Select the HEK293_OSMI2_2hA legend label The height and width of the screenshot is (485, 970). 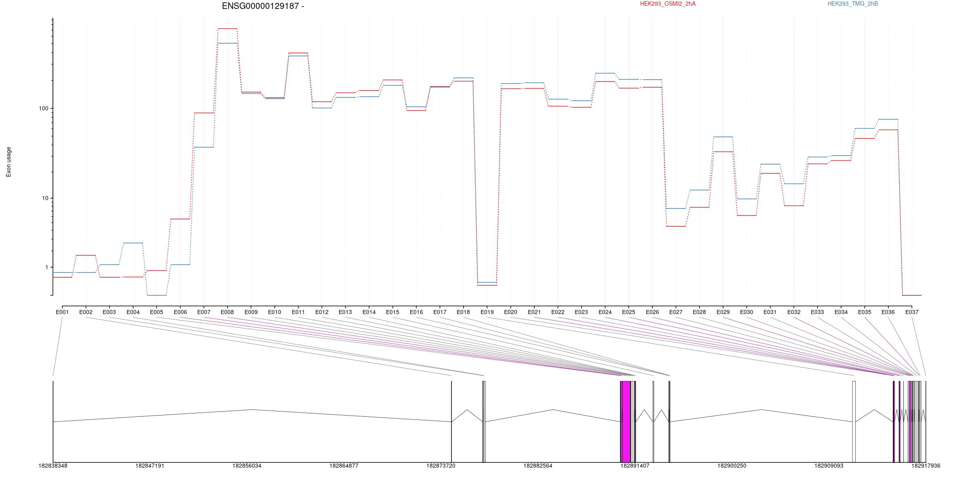coord(668,4)
